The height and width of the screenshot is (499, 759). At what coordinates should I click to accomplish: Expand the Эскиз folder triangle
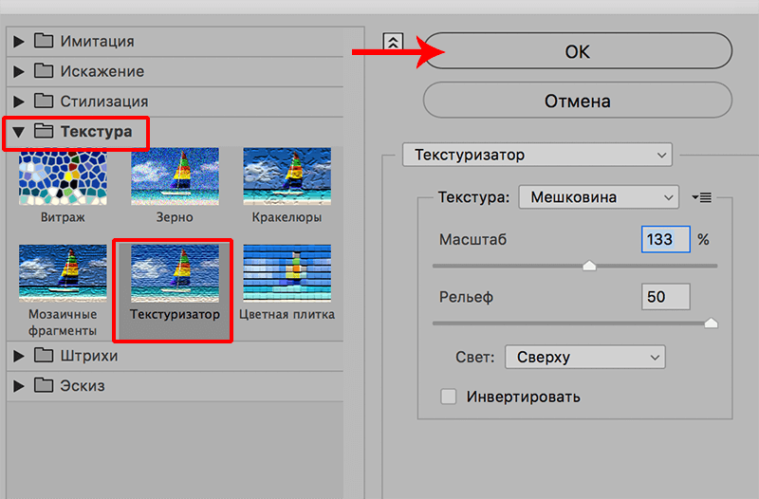(19, 386)
